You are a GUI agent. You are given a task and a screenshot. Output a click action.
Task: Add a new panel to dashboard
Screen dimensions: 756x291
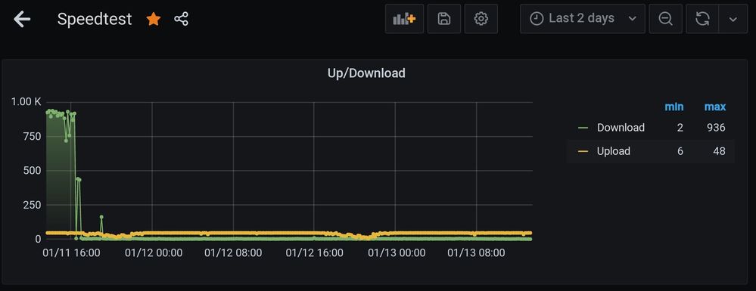tap(404, 19)
